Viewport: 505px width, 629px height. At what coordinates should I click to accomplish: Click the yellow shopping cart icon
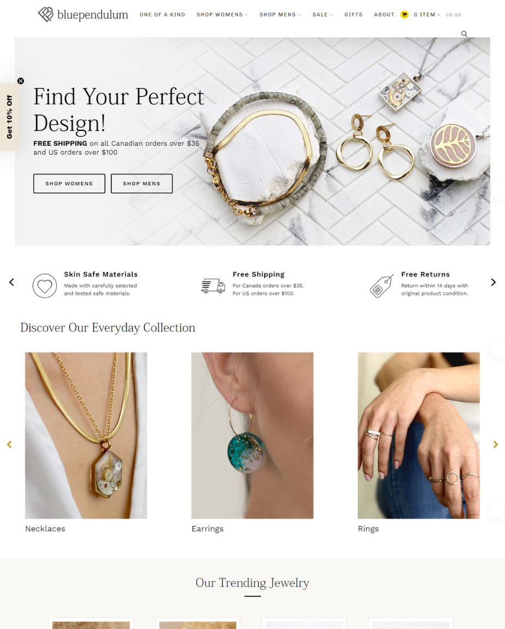(x=404, y=14)
